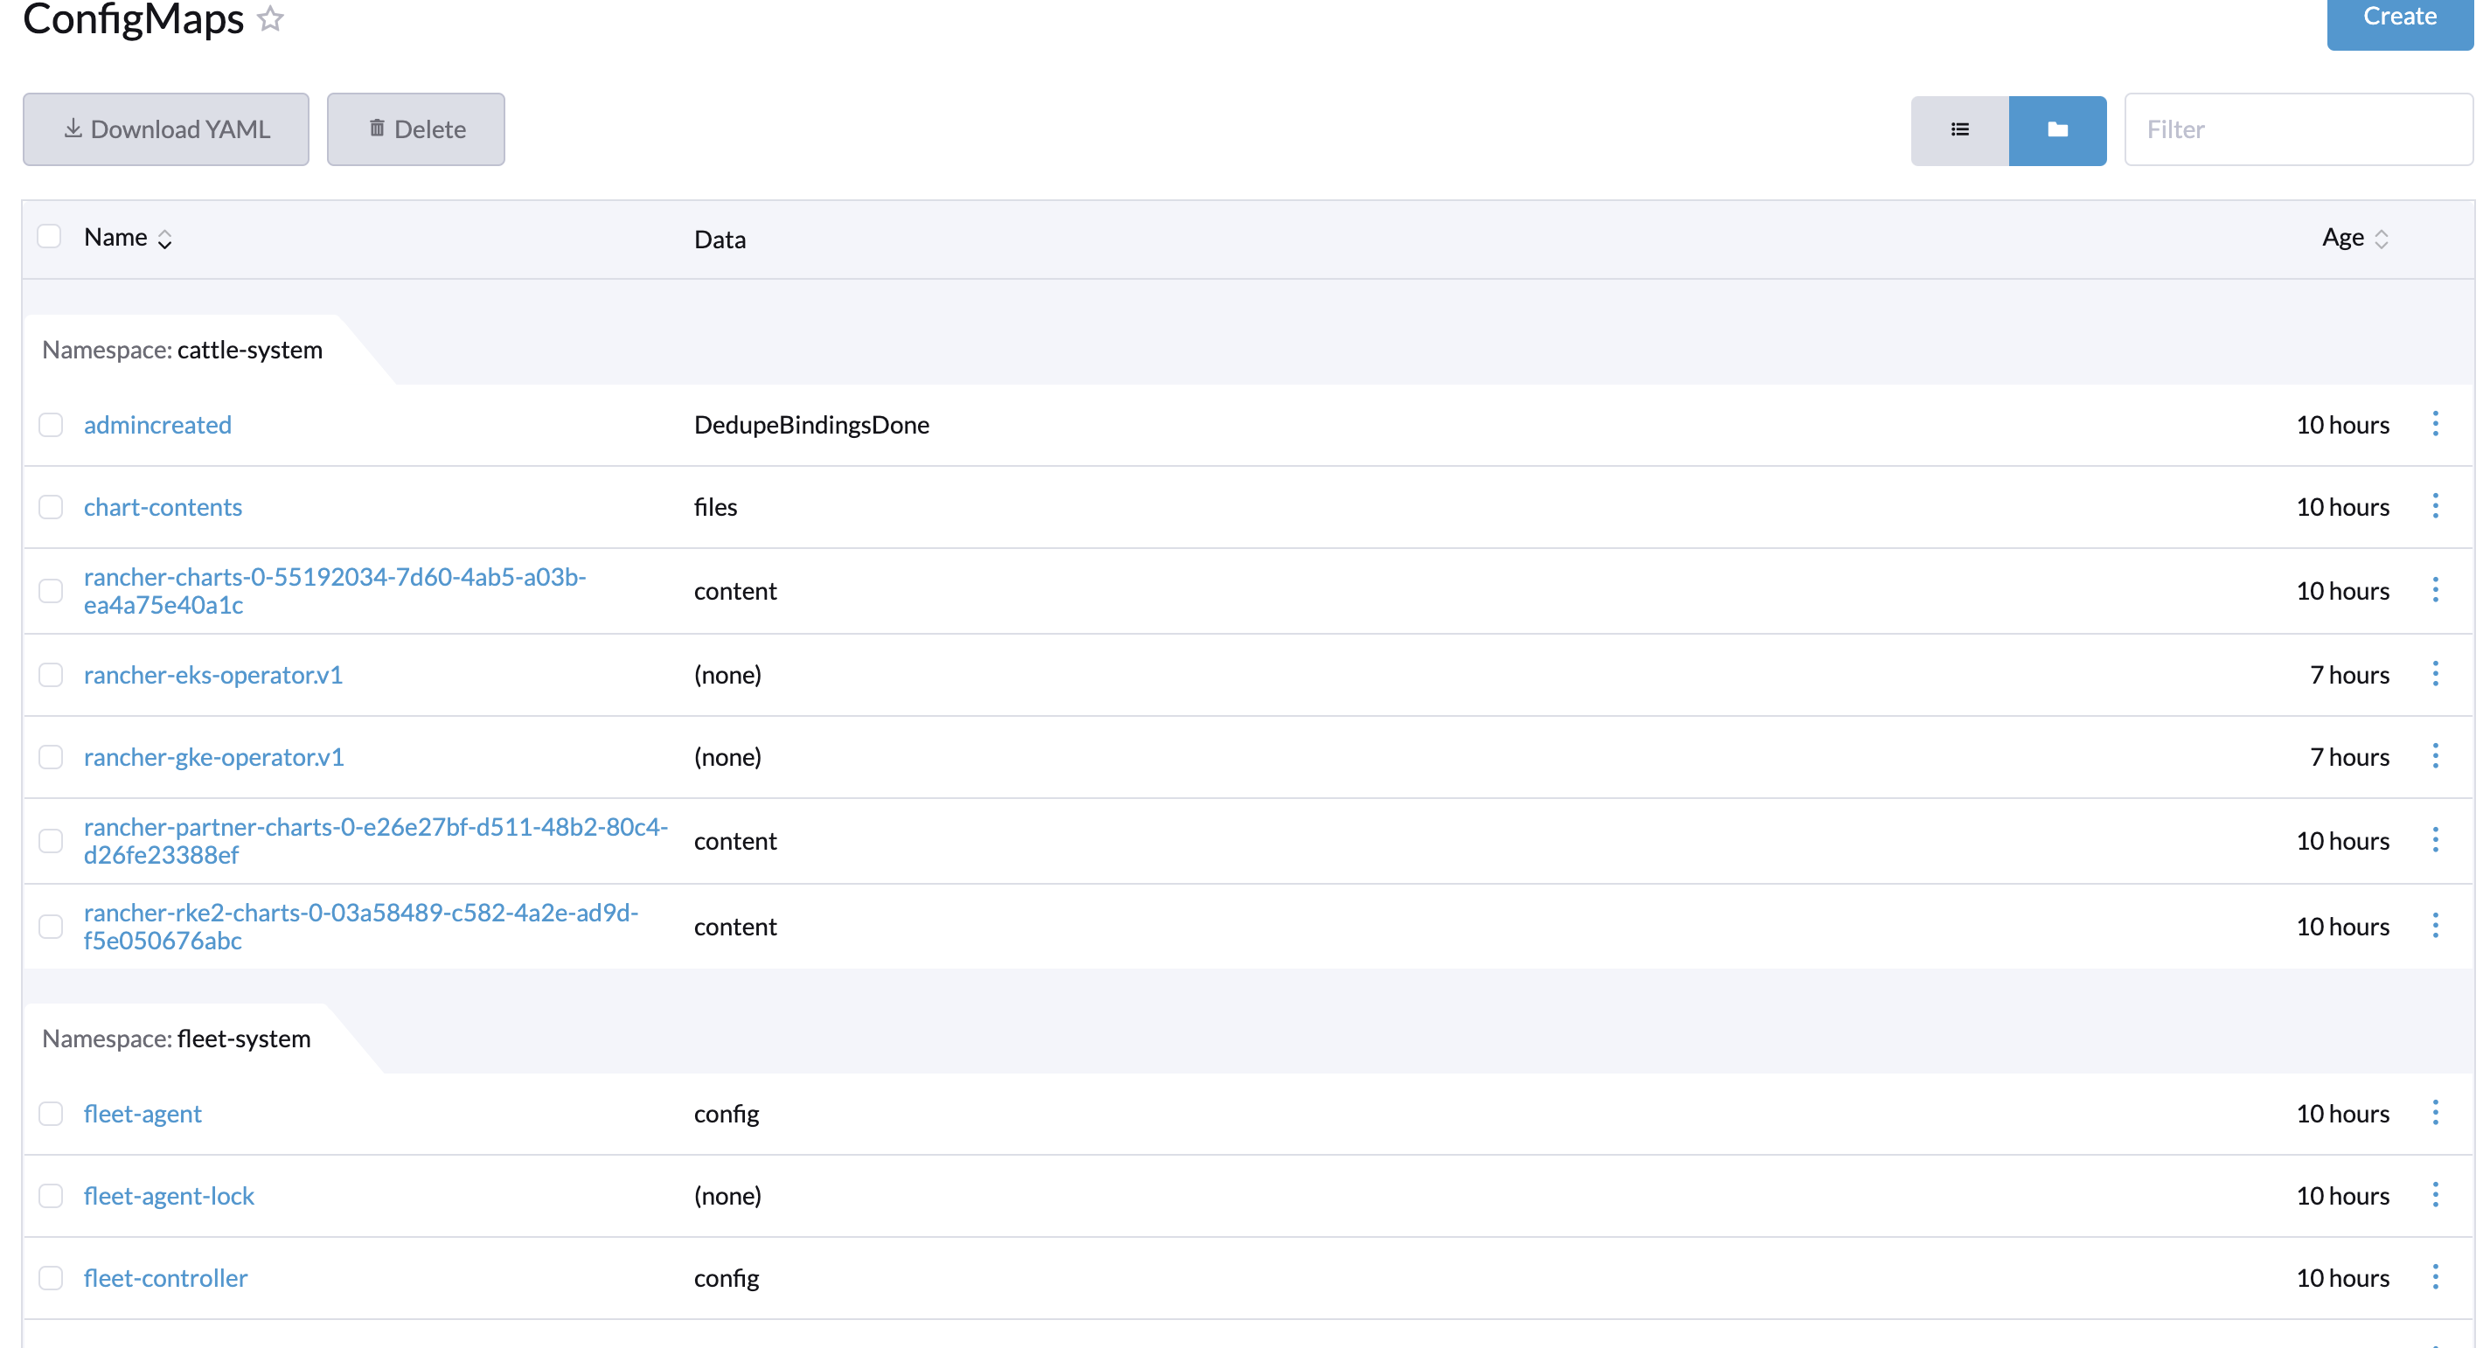Open the action menu for fleet-agent-lock
Viewport: 2490px width, 1348px height.
(x=2435, y=1194)
